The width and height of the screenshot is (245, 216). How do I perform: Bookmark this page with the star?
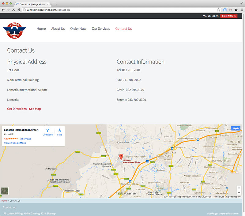point(218,10)
